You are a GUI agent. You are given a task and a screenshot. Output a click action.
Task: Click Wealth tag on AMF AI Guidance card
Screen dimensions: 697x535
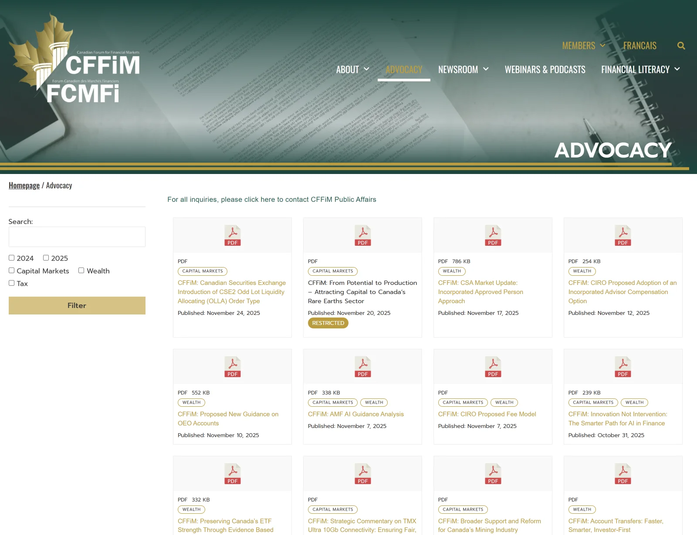coord(374,402)
